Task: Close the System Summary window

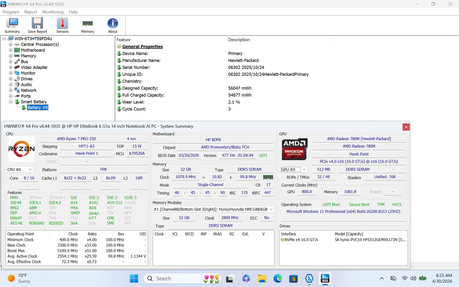Action: tap(406, 127)
